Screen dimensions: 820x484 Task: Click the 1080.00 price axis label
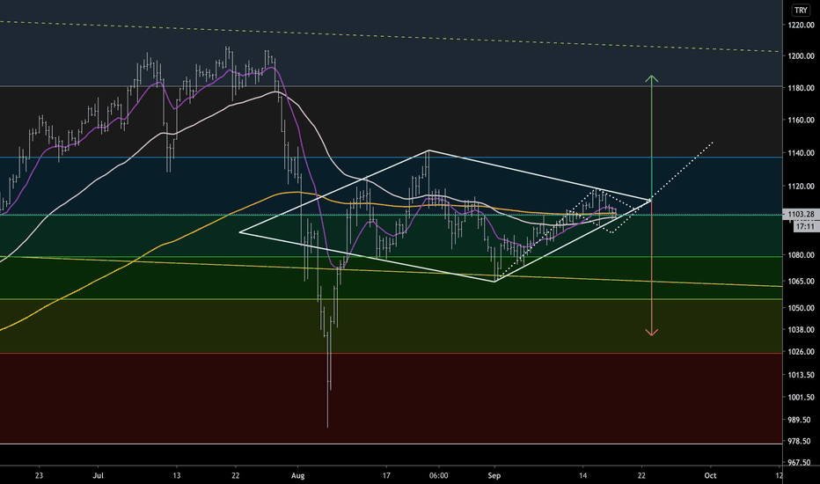pos(802,255)
